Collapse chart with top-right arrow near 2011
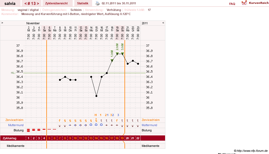 coord(163,23)
